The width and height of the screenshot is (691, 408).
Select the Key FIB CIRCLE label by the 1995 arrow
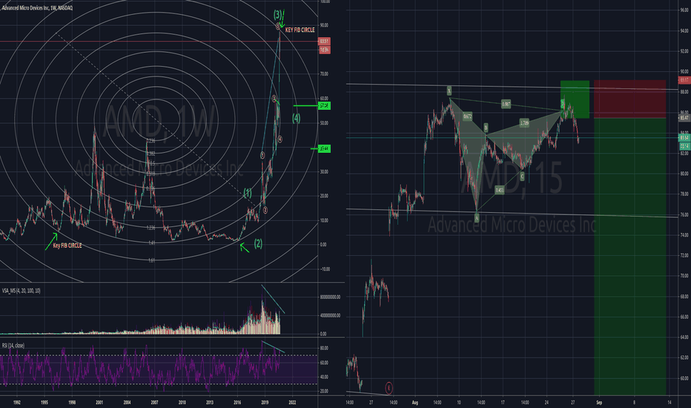pyautogui.click(x=67, y=246)
